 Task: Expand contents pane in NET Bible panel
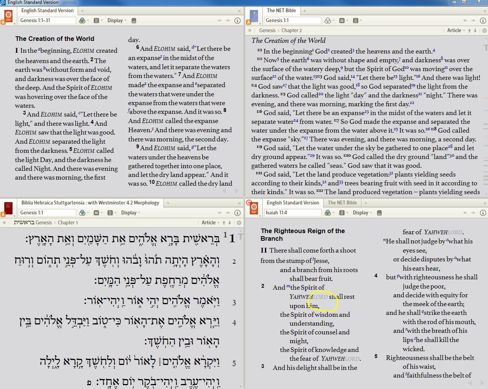(x=250, y=31)
